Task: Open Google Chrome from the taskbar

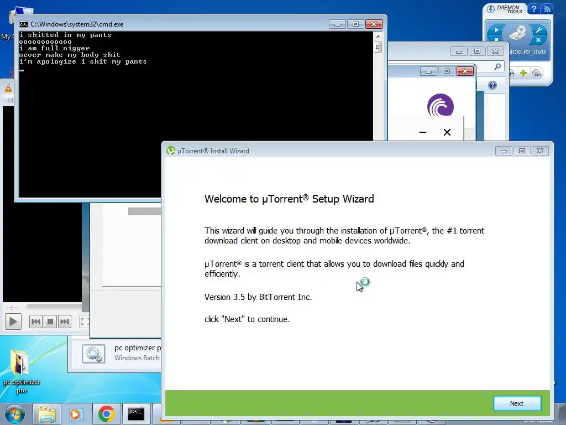Action: coord(106,414)
